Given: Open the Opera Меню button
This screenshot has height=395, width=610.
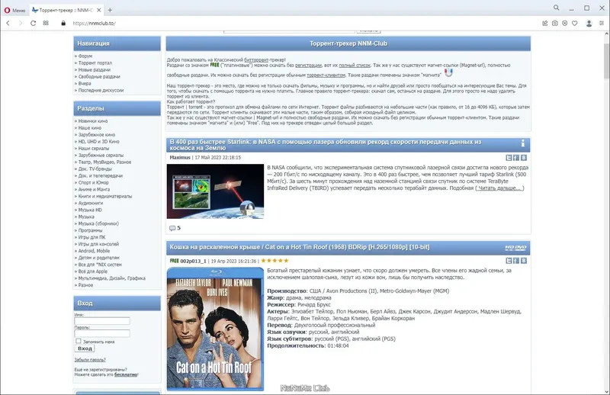Looking at the screenshot, I should tap(14, 10).
